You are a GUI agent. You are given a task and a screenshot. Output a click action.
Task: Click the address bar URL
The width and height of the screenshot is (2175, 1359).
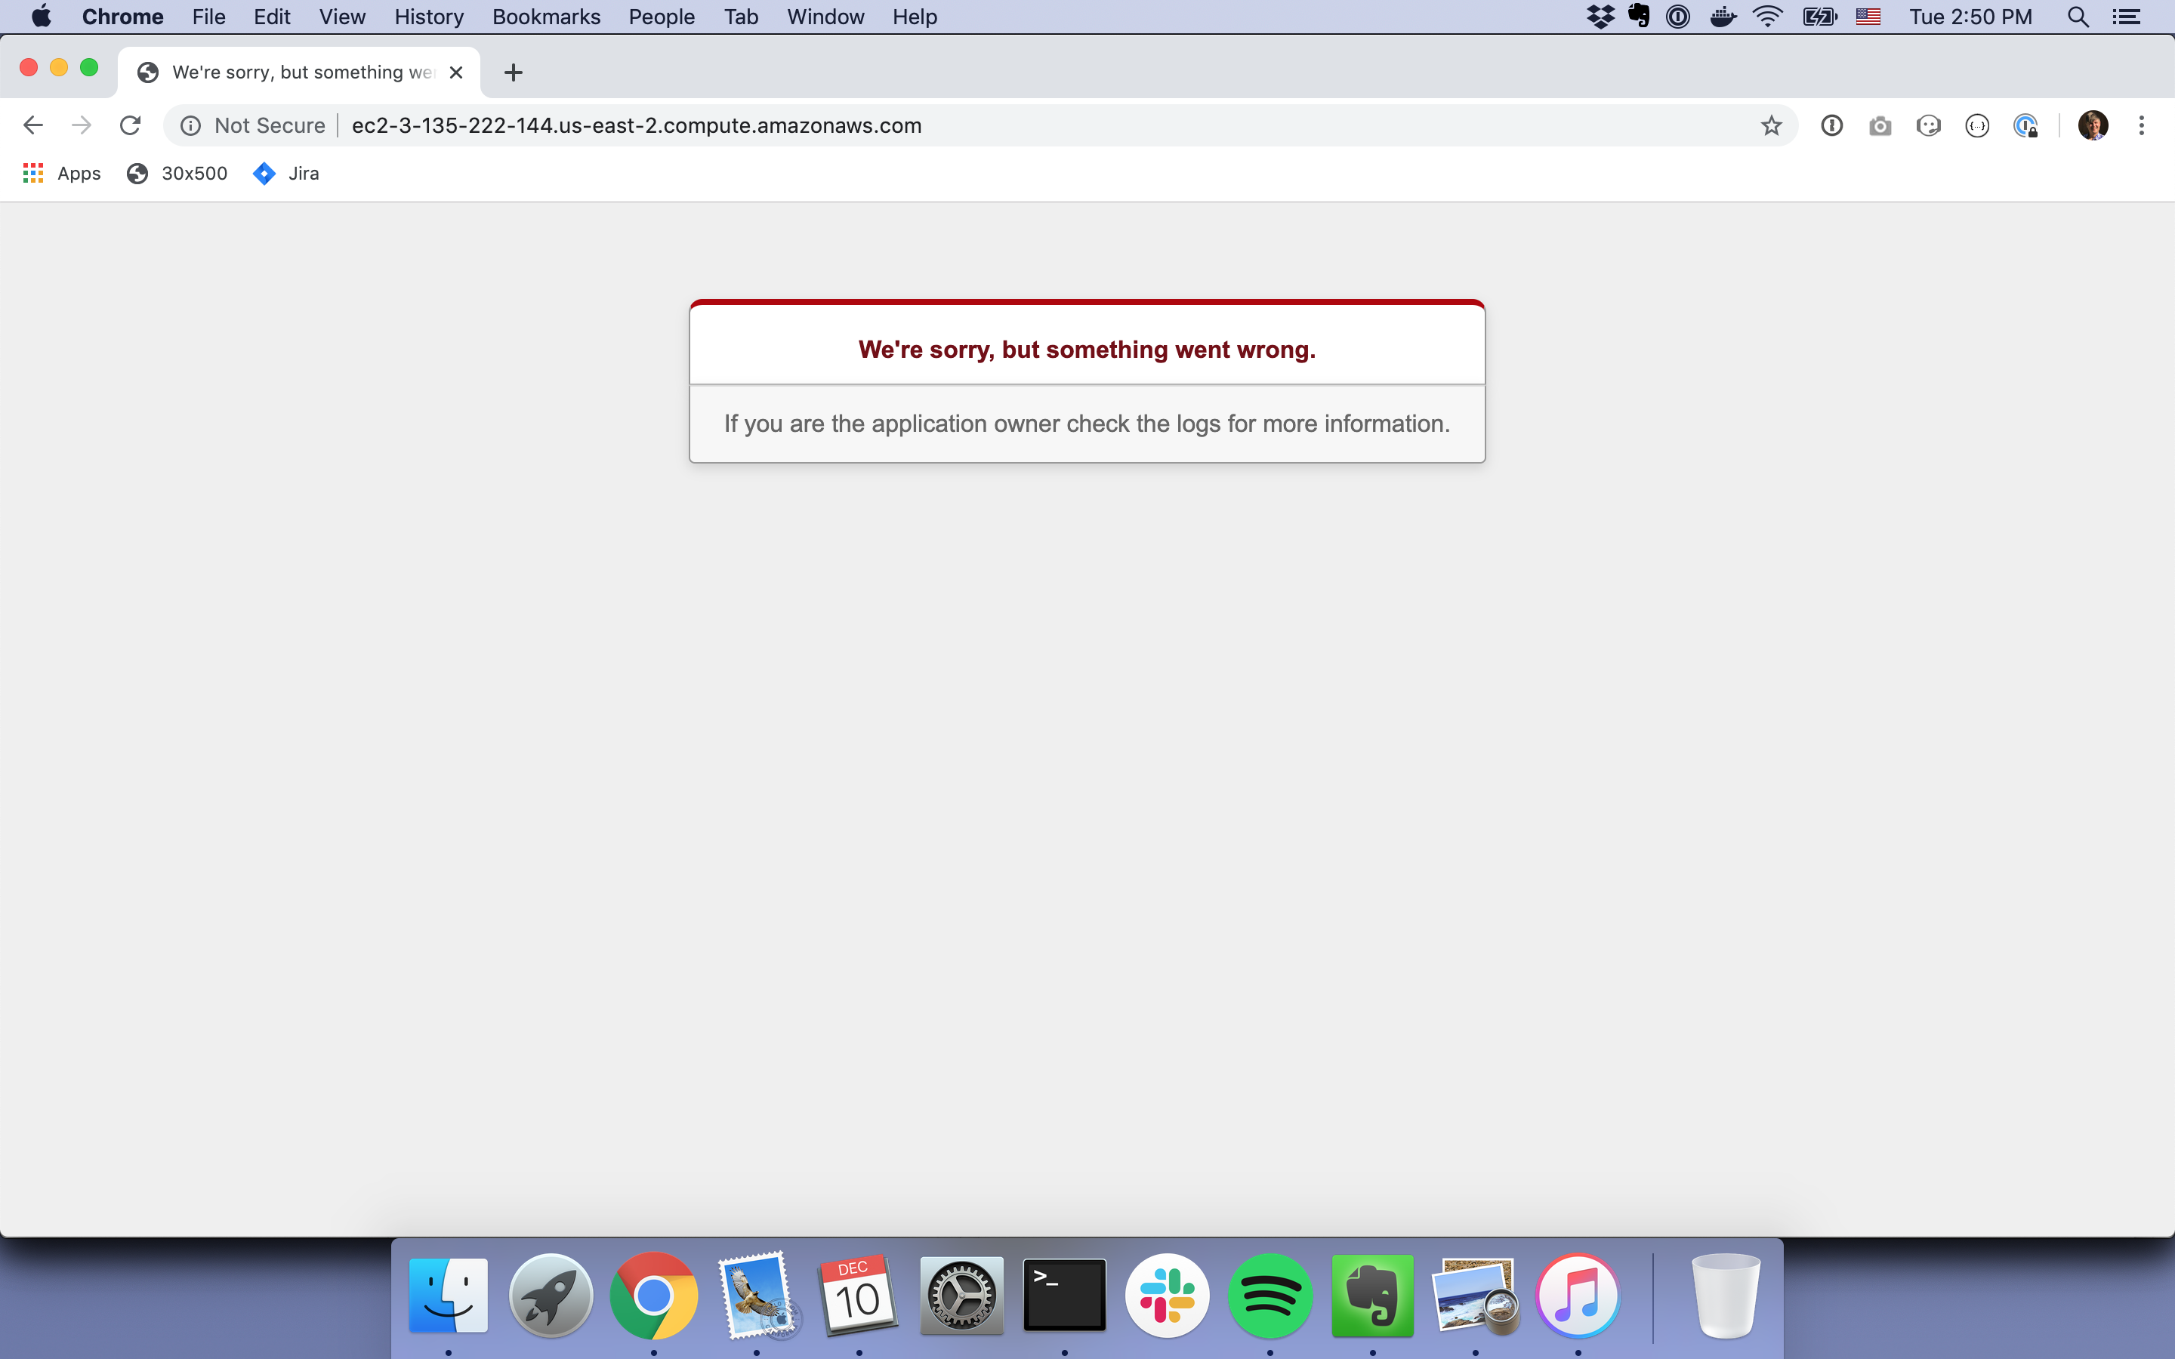637,126
